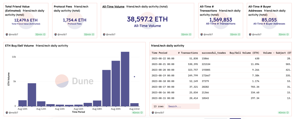Sort by Buy/Sell Volume (ETH) column header
Viewport: 295px width, 119px height.
pos(244,53)
